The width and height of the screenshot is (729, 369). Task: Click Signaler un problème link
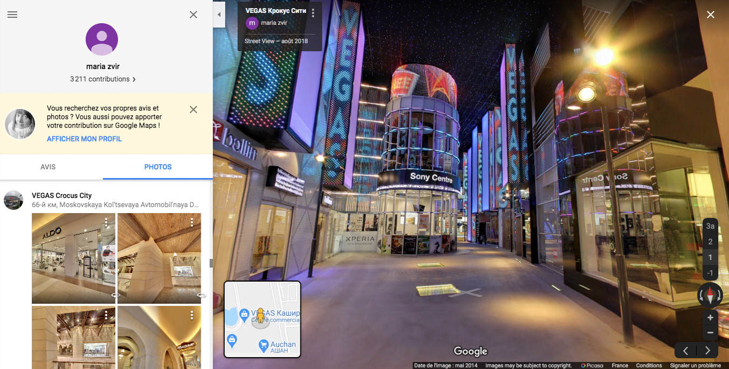pos(695,365)
